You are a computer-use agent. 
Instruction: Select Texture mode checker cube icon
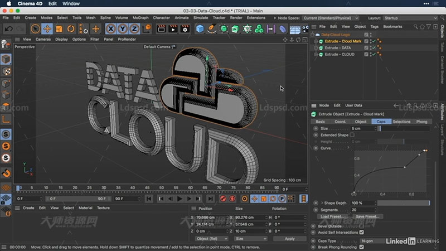pyautogui.click(x=6, y=71)
